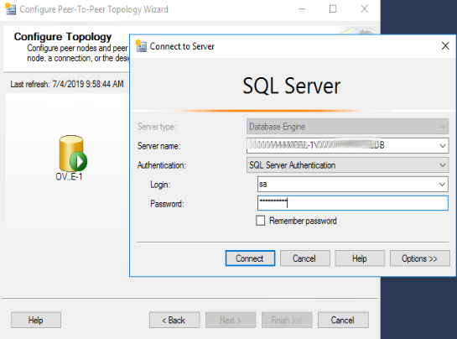
Task: Close the Connect to Server dialog
Action: tap(445, 46)
